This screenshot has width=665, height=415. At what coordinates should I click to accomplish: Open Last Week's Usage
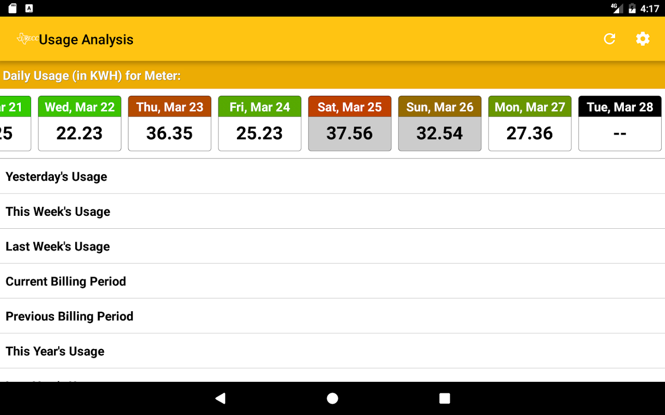pos(332,246)
